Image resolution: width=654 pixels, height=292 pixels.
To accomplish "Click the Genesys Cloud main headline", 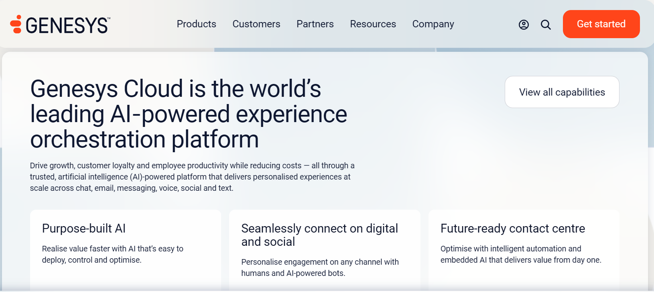I will pyautogui.click(x=189, y=114).
